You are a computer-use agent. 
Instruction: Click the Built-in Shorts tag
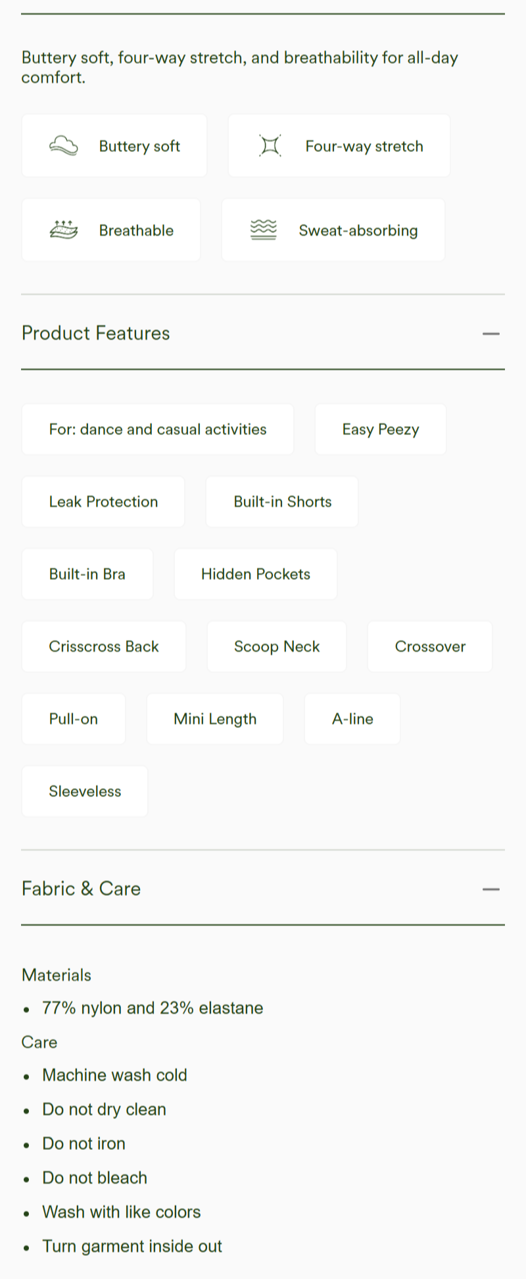pos(282,502)
